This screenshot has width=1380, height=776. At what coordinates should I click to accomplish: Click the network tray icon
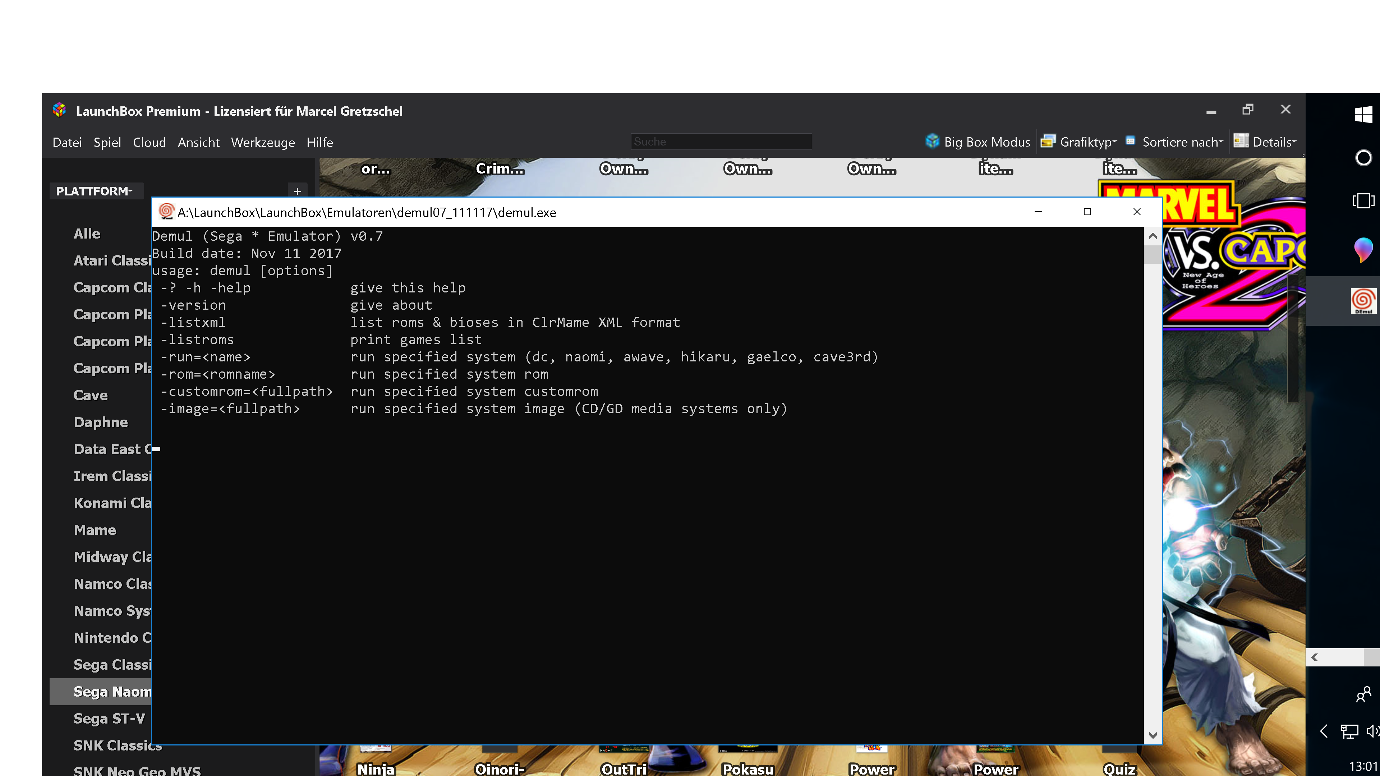(1349, 731)
